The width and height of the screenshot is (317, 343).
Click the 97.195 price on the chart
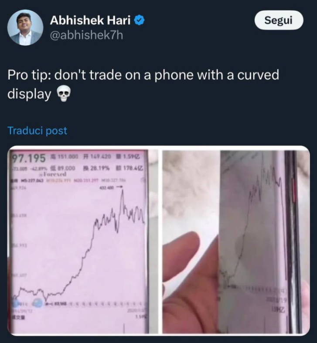click(x=28, y=158)
